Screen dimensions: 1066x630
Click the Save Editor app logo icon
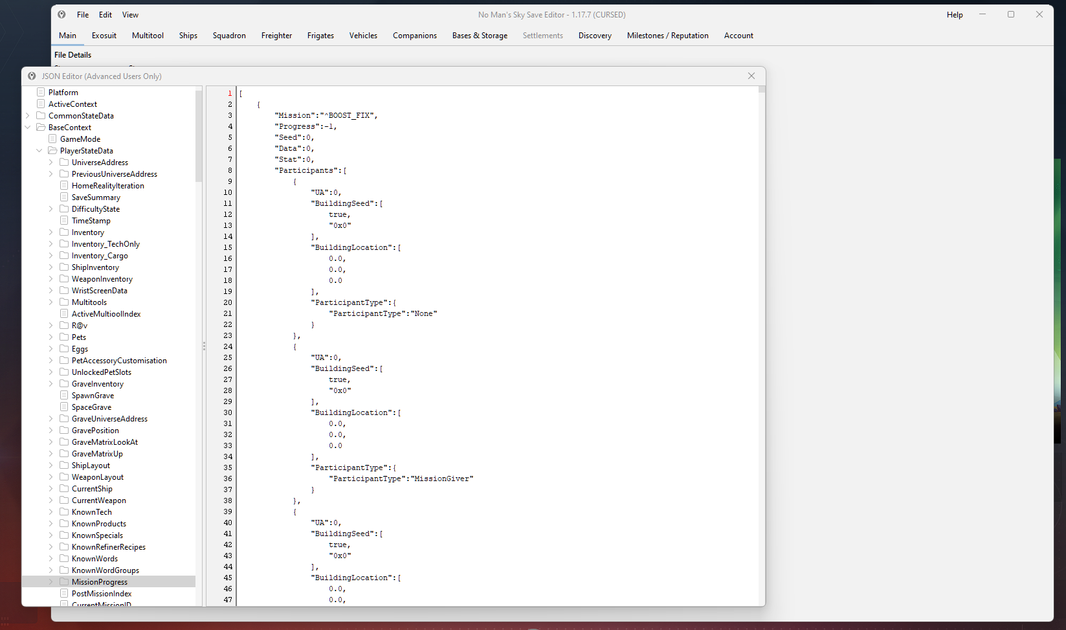(61, 14)
